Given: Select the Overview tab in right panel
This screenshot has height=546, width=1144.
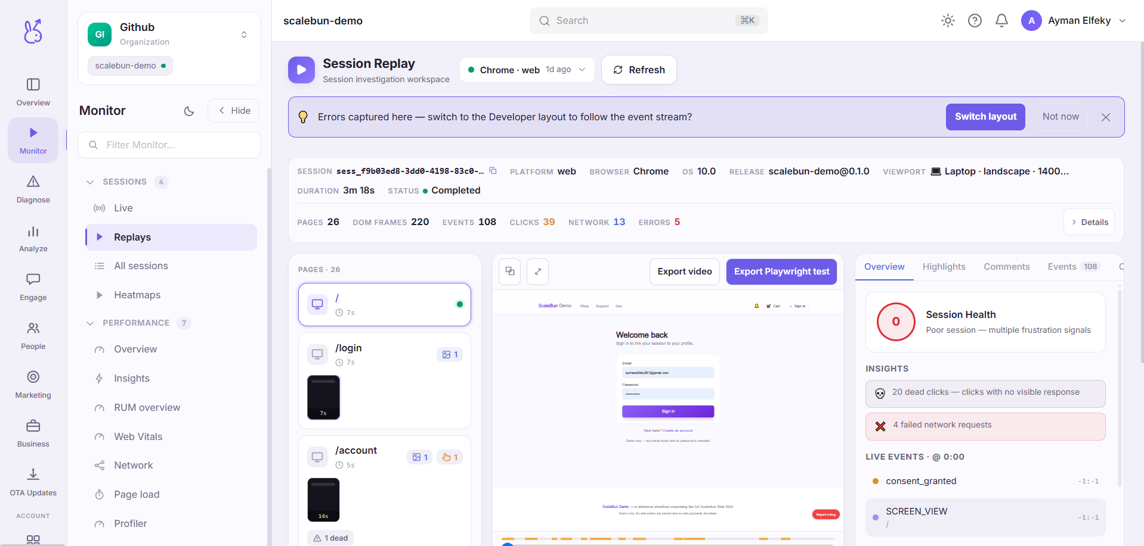Looking at the screenshot, I should (884, 267).
